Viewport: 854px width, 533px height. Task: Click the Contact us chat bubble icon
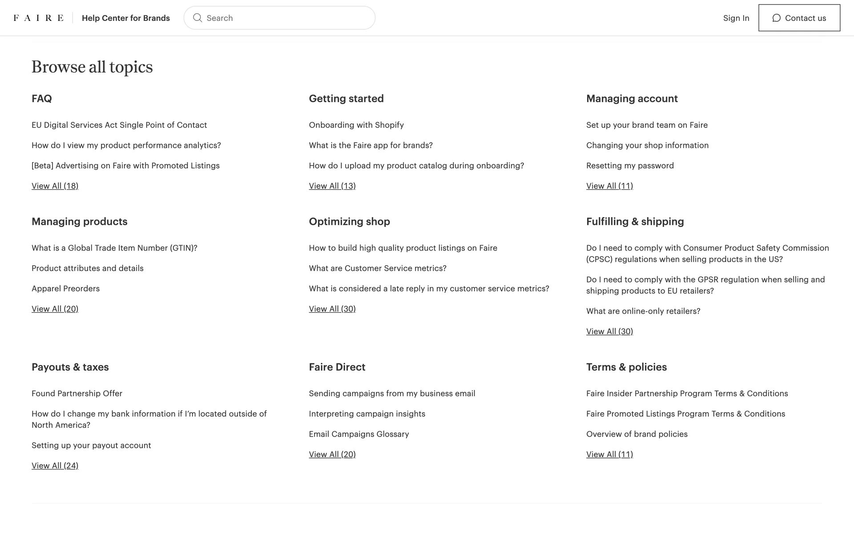776,18
